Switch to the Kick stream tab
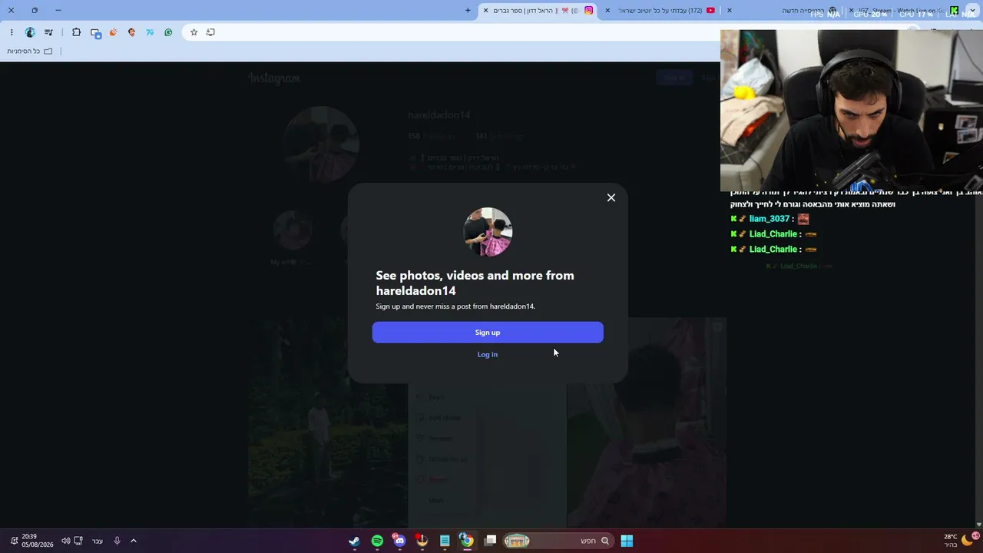 (905, 10)
